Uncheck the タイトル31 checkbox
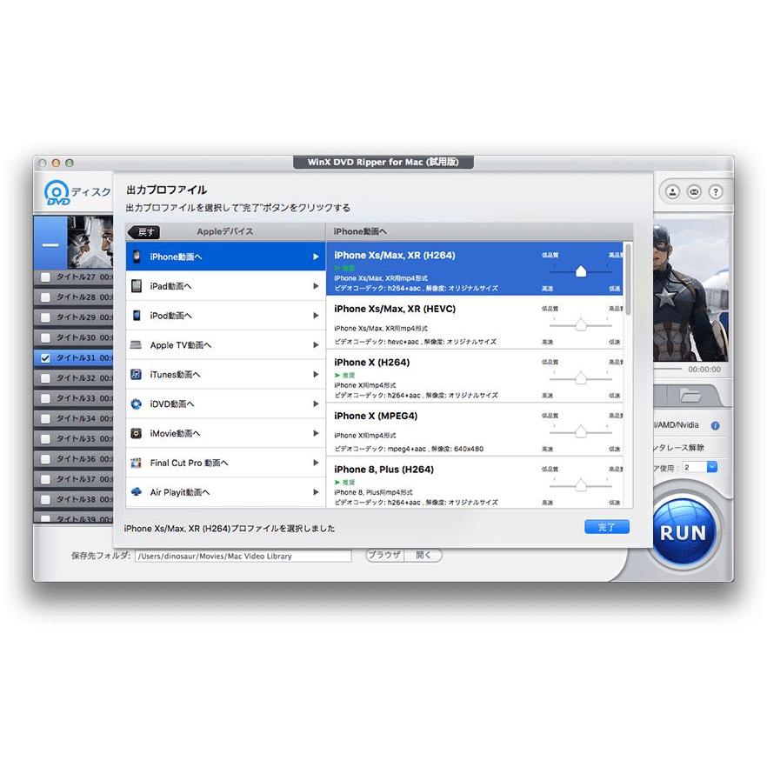This screenshot has height=767, width=767. coord(45,357)
